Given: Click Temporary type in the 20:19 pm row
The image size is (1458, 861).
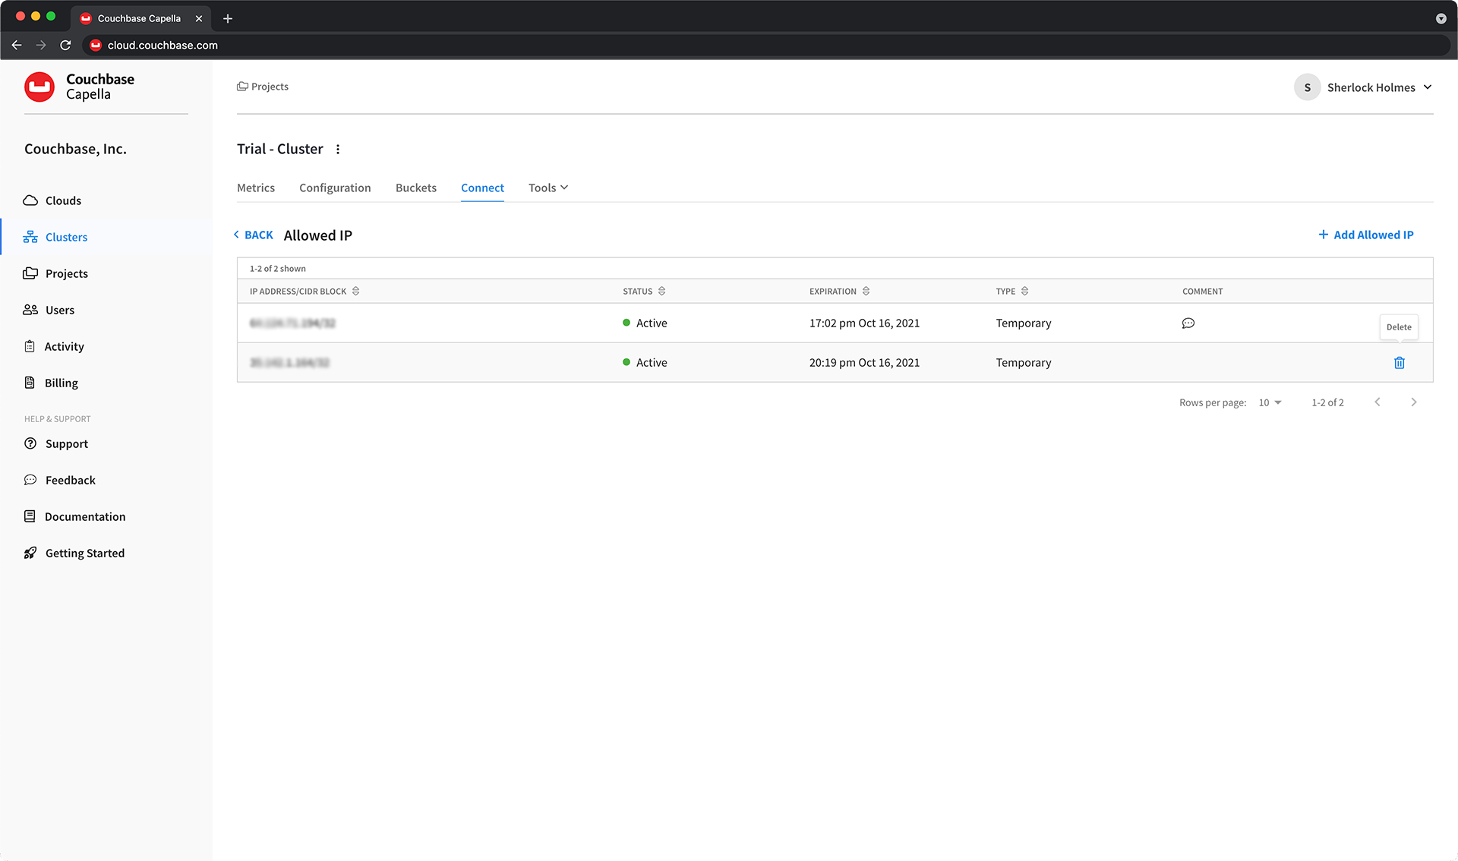Looking at the screenshot, I should 1024,363.
